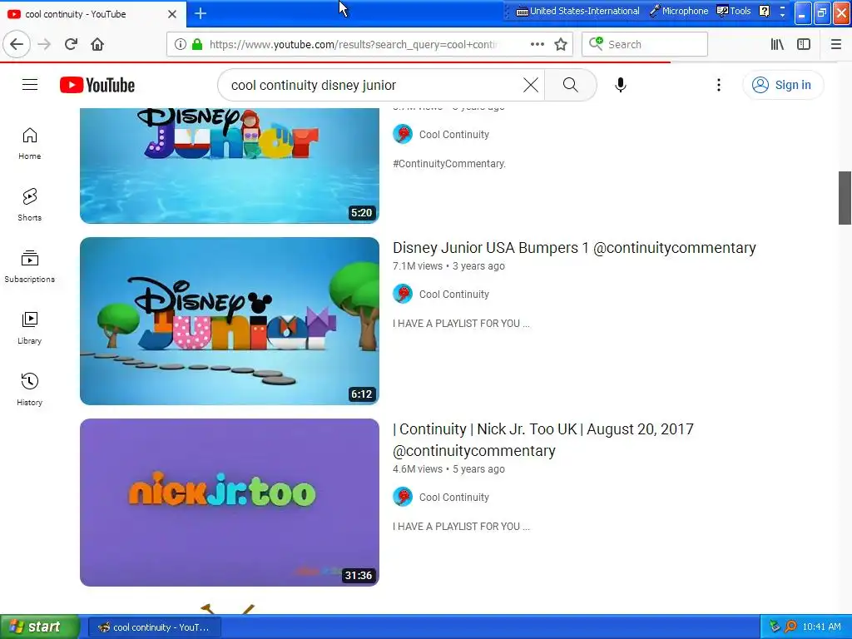The height and width of the screenshot is (639, 852).
Task: Sign in with the Sign in button
Action: tap(783, 85)
